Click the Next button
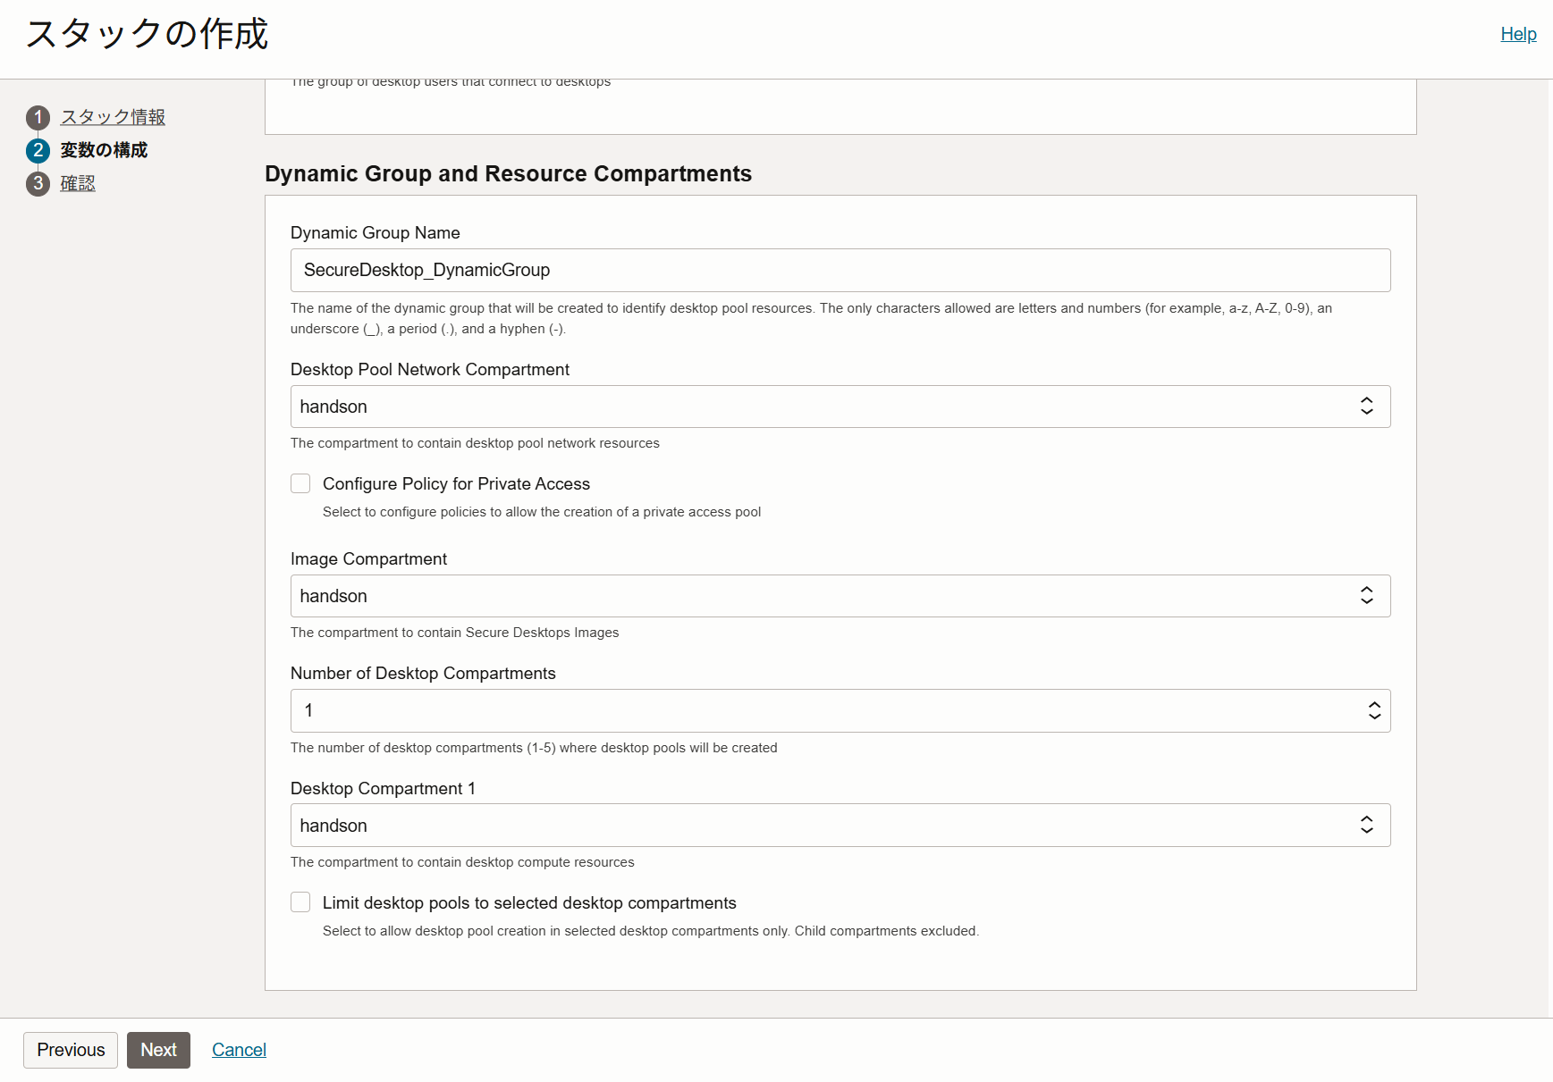This screenshot has width=1553, height=1082. click(x=158, y=1050)
